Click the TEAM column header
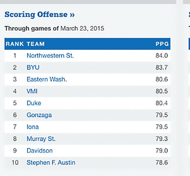190x176 pixels. (x=35, y=44)
